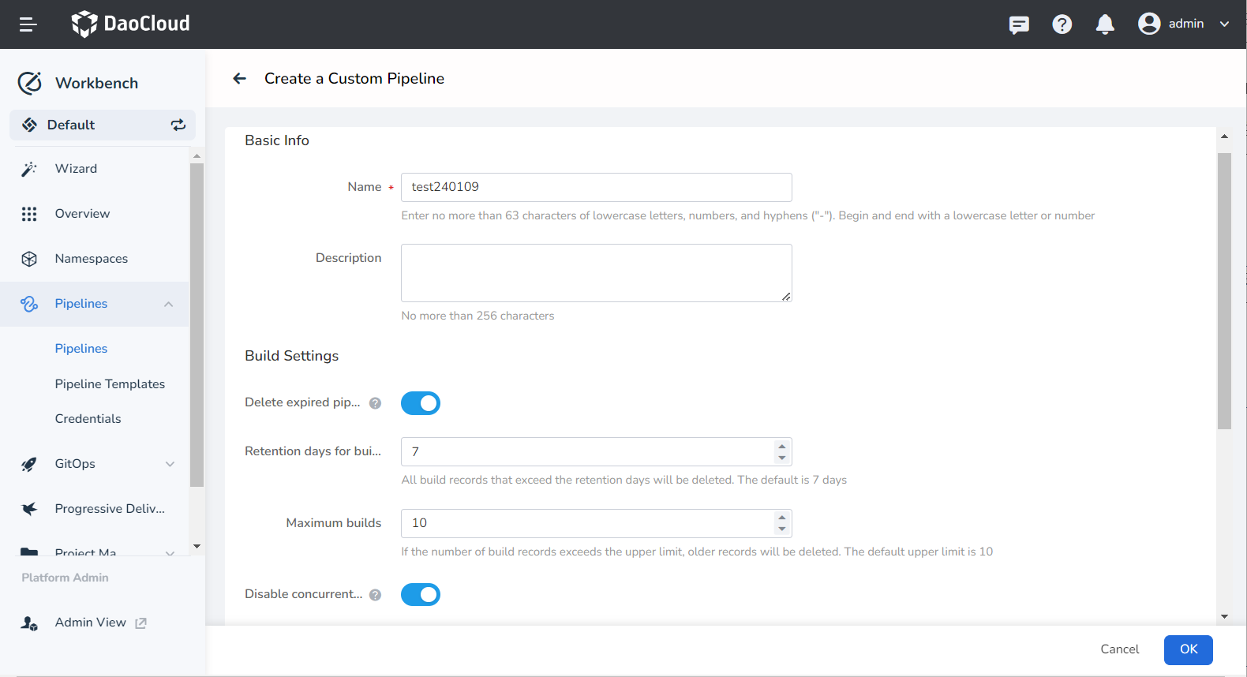Click into the Description text area
1247x677 pixels.
[x=596, y=273]
